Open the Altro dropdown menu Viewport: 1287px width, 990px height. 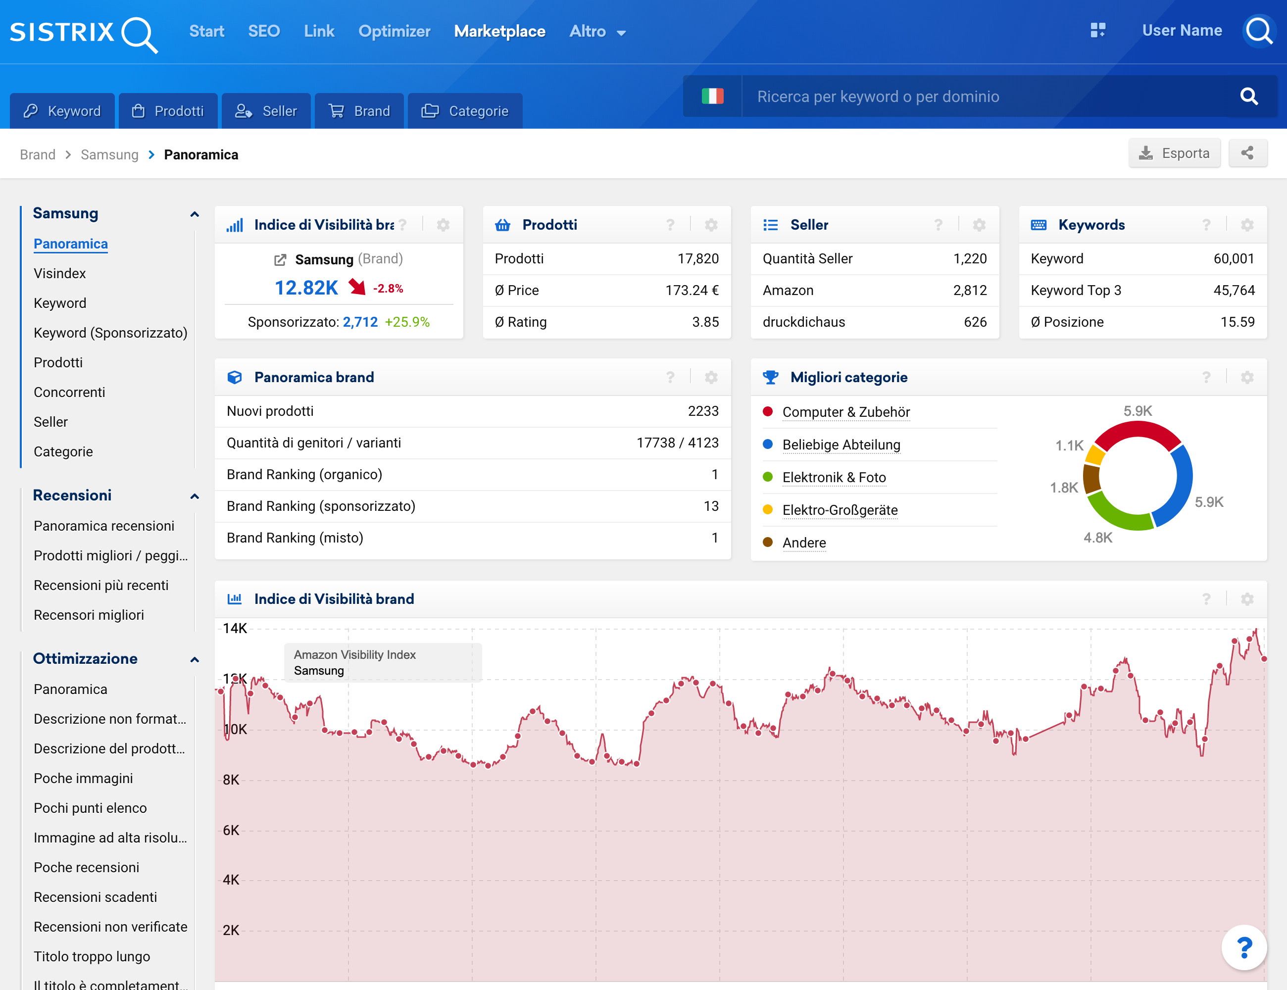(597, 31)
